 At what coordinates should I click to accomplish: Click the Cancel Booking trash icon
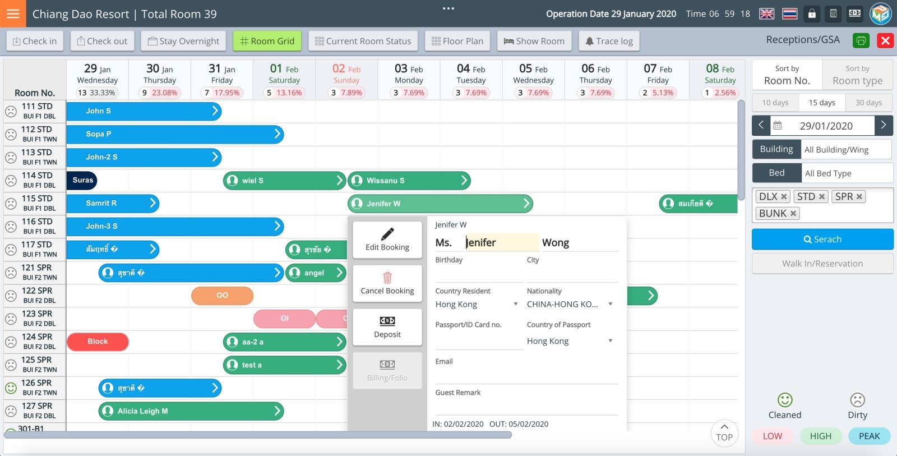pos(387,278)
